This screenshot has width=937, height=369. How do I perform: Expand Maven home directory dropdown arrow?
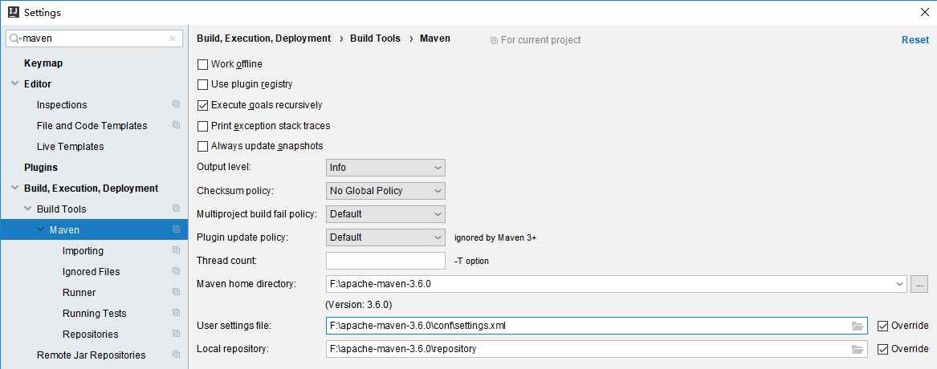[900, 284]
